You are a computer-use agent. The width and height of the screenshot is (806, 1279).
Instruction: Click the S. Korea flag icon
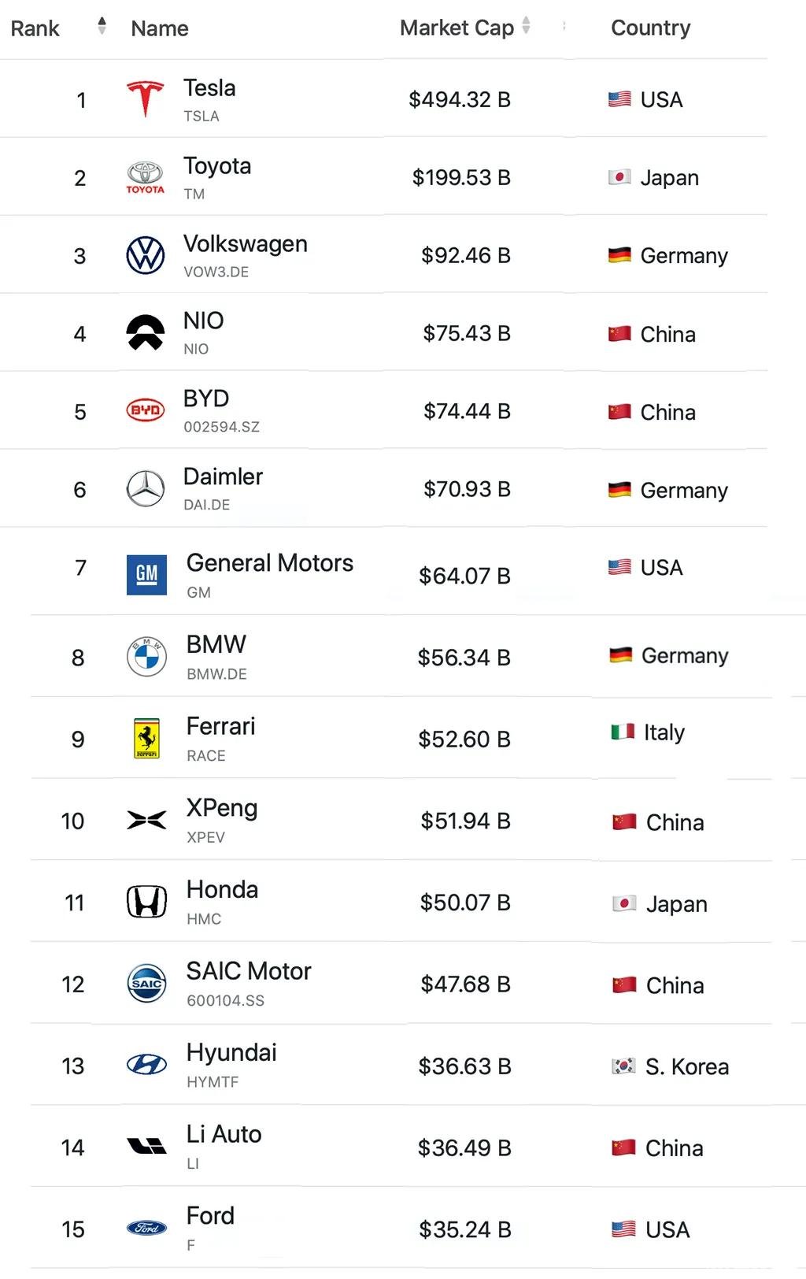pyautogui.click(x=623, y=1066)
